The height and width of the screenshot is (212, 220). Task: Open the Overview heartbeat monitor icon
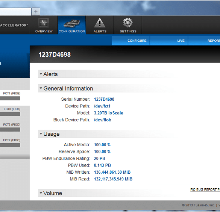pos(44,23)
